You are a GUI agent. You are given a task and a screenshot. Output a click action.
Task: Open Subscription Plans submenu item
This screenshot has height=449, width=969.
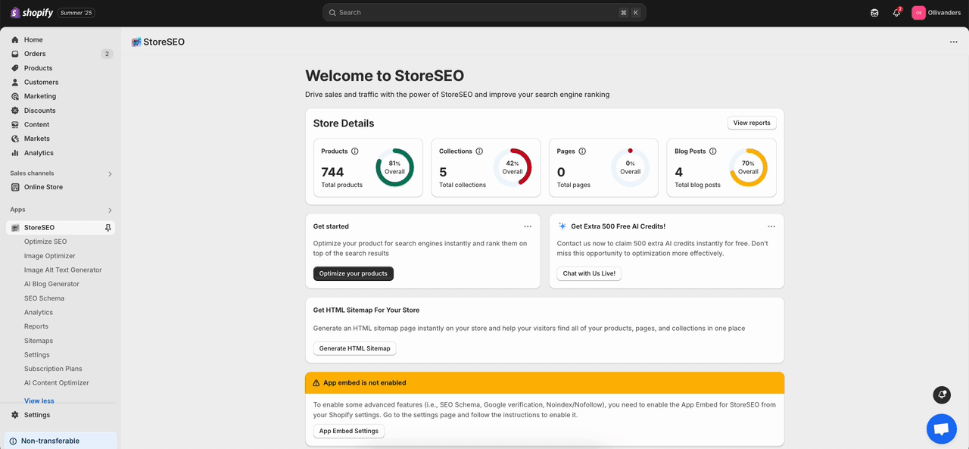53,369
